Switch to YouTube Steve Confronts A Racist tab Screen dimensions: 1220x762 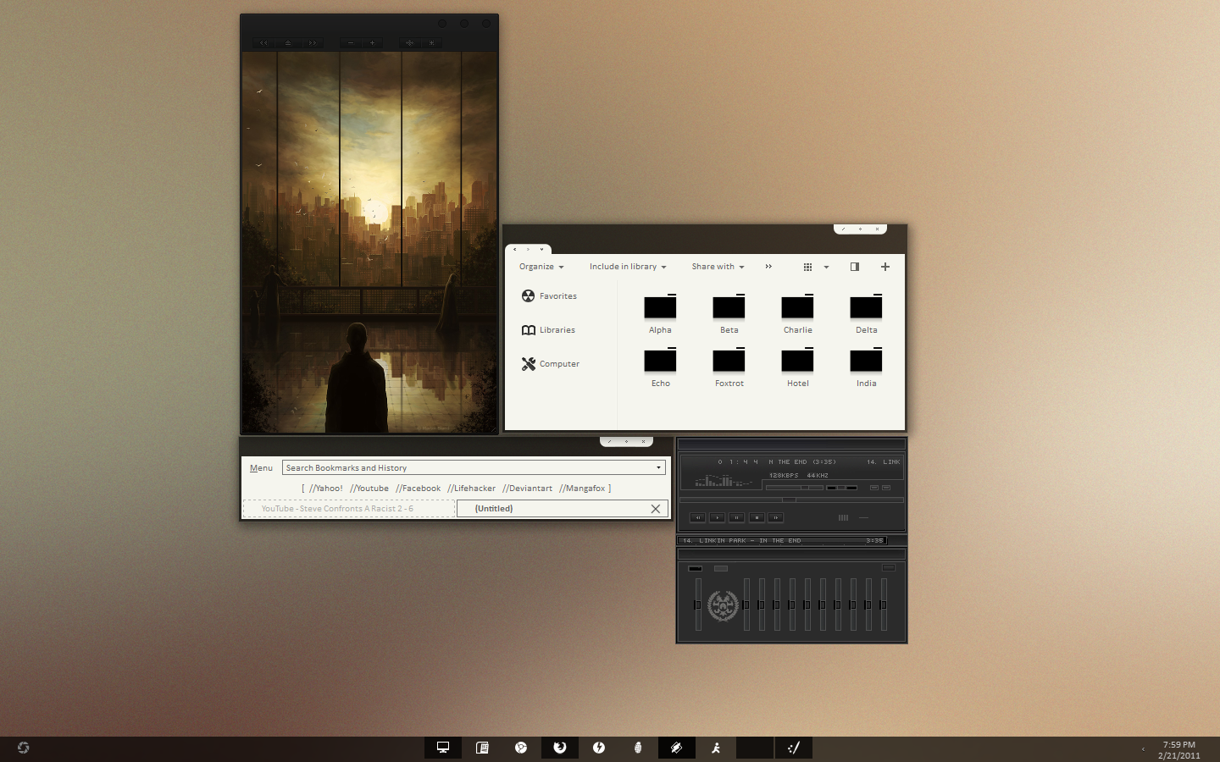[x=349, y=509]
